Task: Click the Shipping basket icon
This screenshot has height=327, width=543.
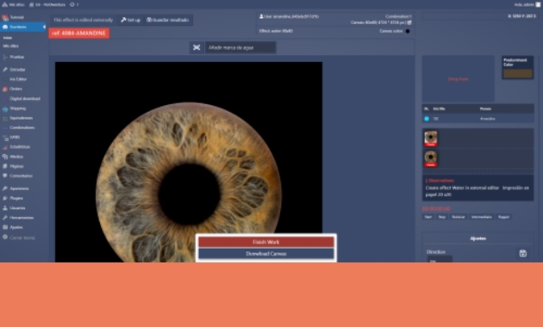Action: (x=5, y=108)
